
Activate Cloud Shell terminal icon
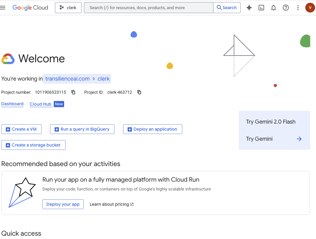point(261,8)
